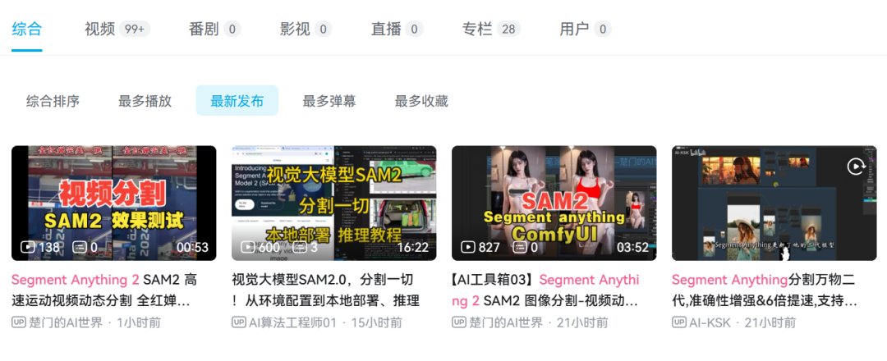Click the play-count icon showing 600

(x=248, y=247)
